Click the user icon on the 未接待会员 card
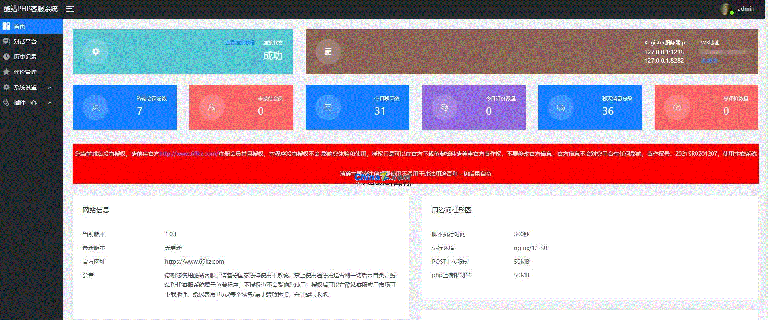768x320 pixels. pos(211,107)
